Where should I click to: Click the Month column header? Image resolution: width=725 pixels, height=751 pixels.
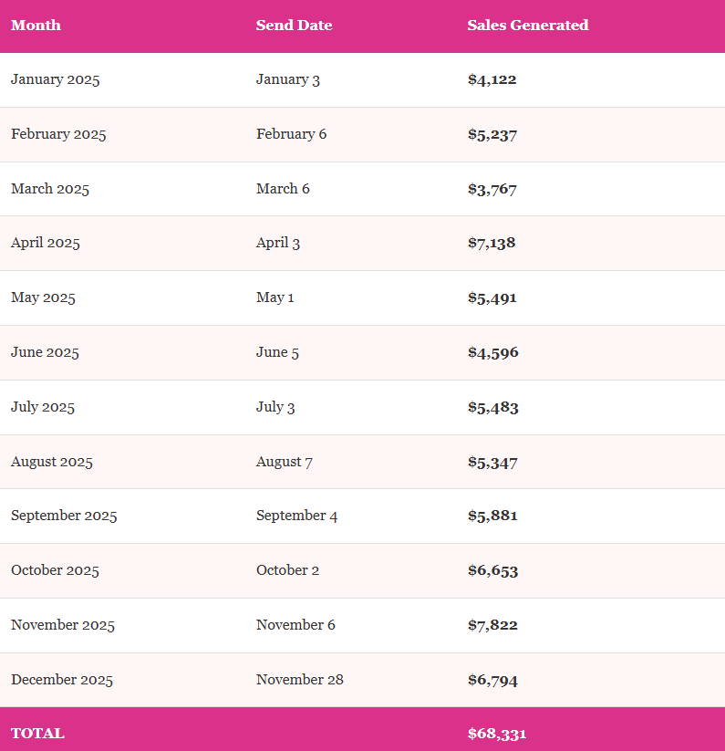point(36,26)
